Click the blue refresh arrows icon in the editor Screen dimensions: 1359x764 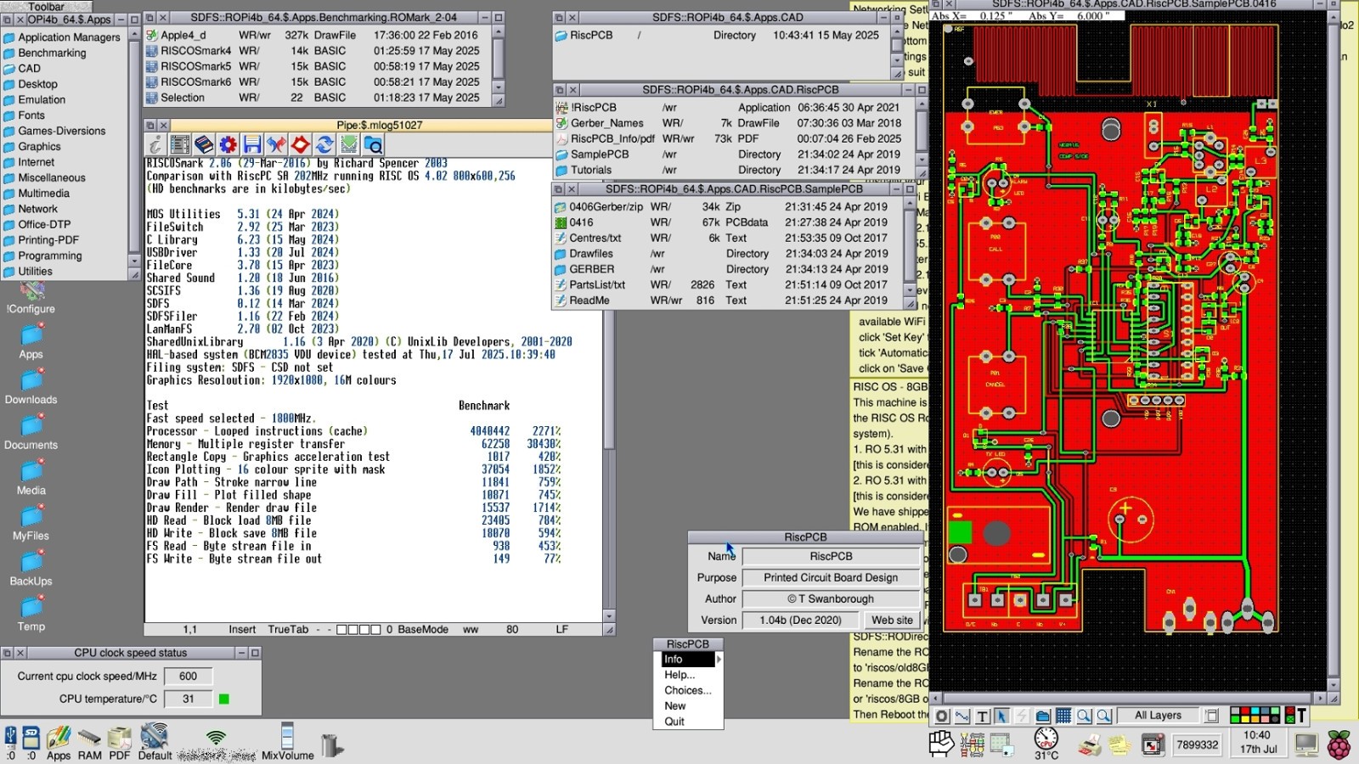[x=324, y=144]
